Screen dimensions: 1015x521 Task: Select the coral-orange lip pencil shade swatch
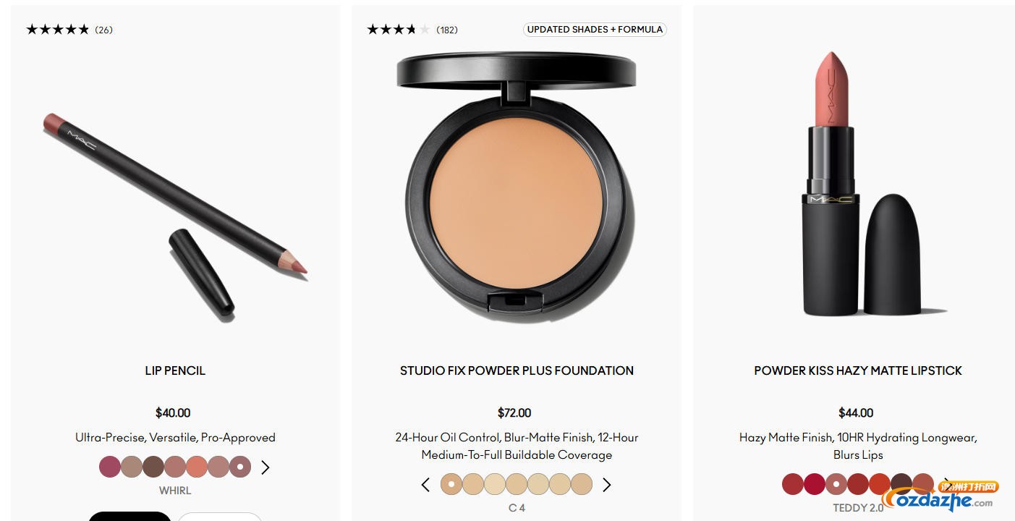(197, 467)
